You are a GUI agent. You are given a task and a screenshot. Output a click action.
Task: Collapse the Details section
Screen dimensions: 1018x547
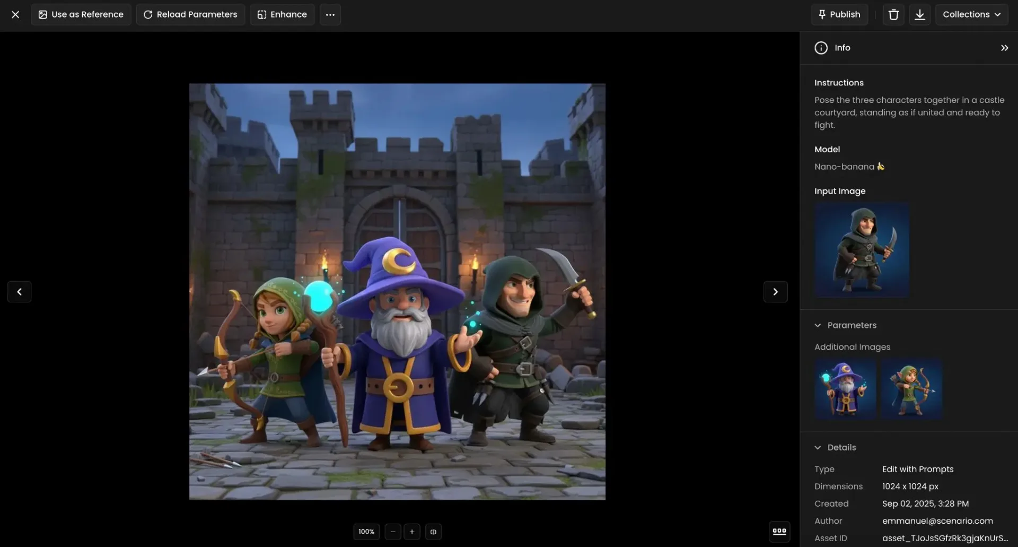coord(818,447)
